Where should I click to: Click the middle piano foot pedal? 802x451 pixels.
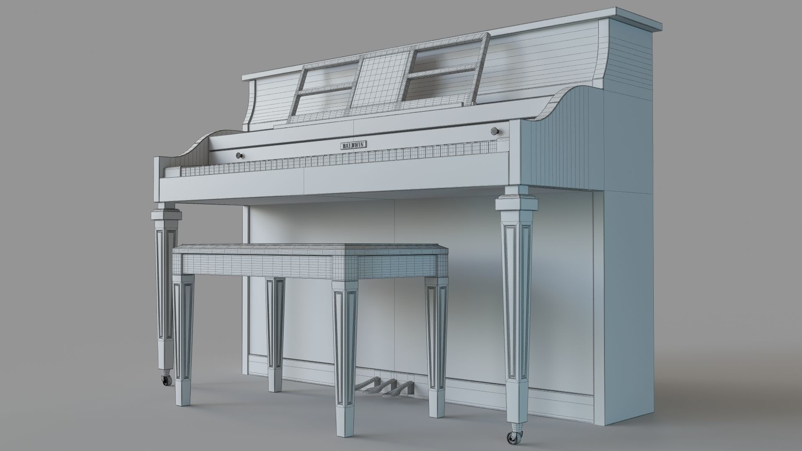coord(381,388)
